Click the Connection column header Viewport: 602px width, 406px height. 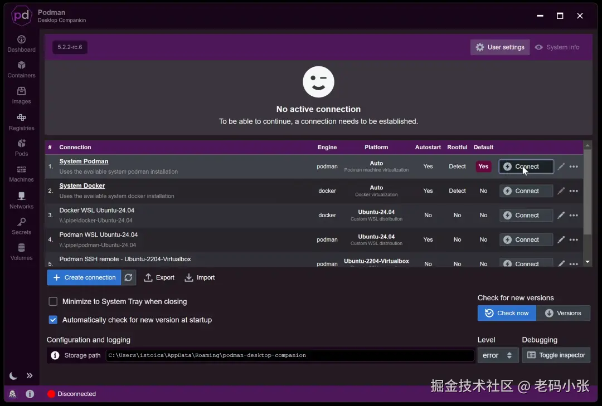75,148
